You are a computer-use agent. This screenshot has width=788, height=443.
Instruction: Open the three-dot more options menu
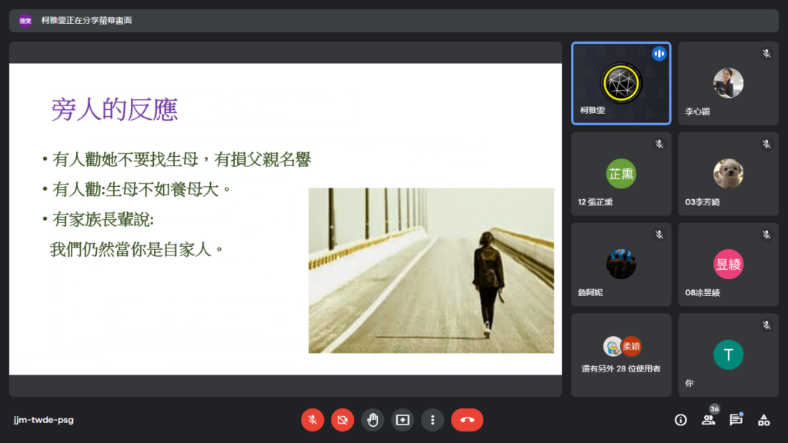click(432, 420)
